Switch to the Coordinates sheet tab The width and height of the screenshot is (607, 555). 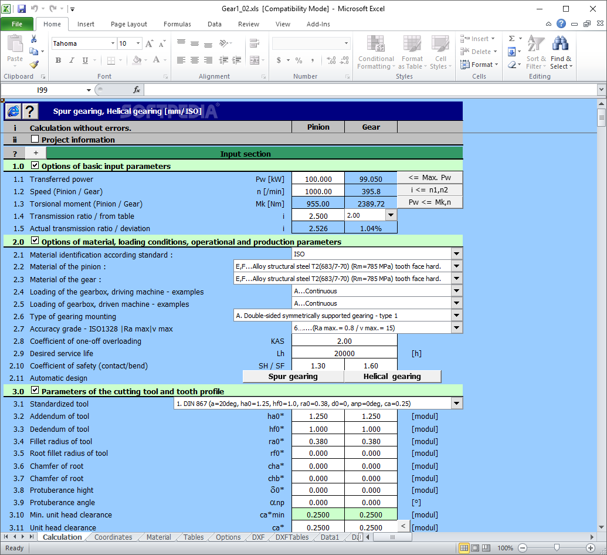pyautogui.click(x=113, y=537)
